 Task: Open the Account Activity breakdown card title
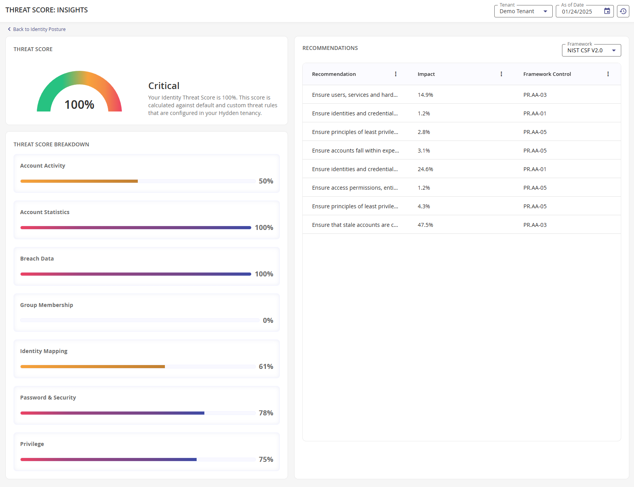[43, 166]
